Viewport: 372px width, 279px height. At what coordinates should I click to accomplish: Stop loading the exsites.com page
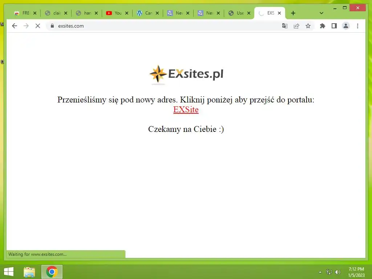click(38, 26)
